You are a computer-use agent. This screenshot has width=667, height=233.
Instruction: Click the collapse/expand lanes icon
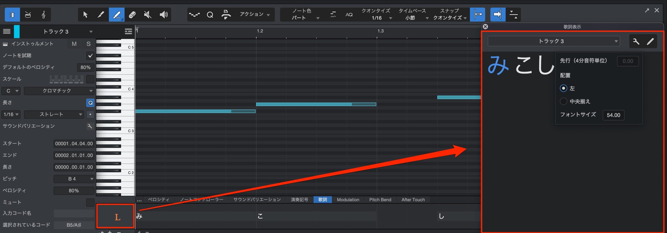click(x=513, y=15)
